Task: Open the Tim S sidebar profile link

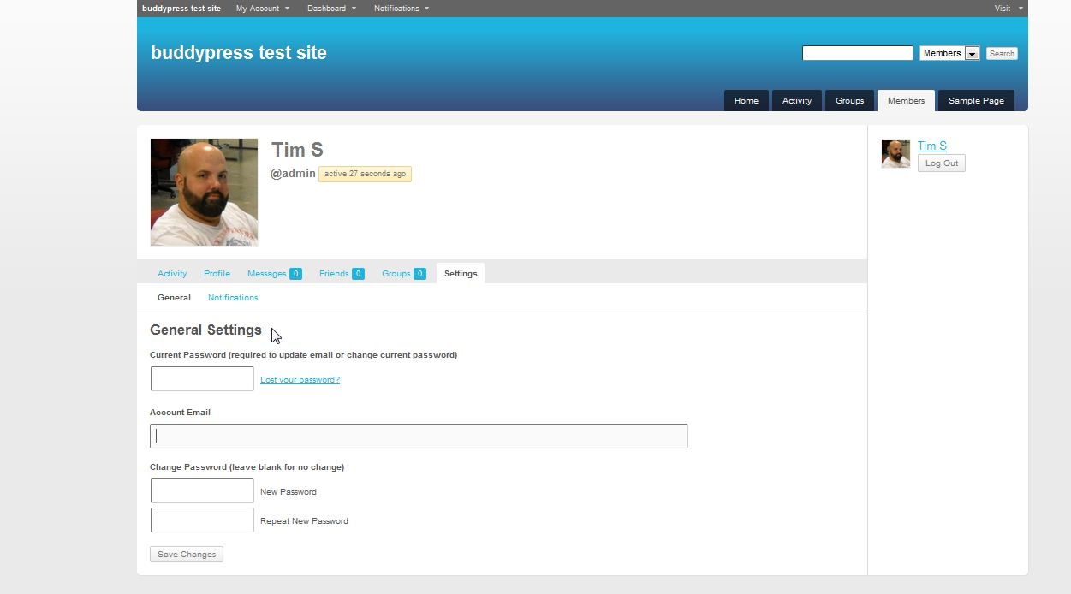Action: [932, 146]
